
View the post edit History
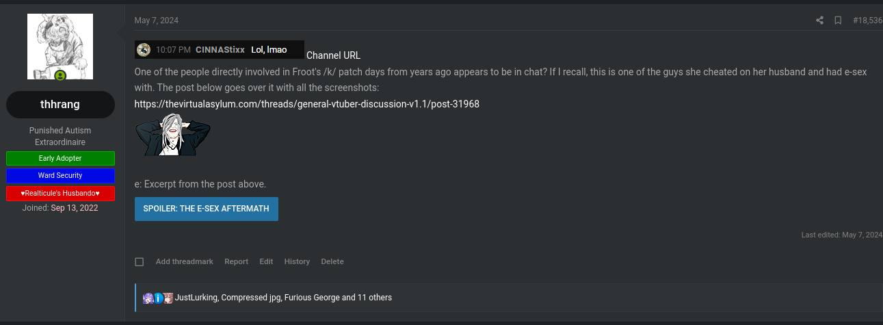pyautogui.click(x=298, y=261)
